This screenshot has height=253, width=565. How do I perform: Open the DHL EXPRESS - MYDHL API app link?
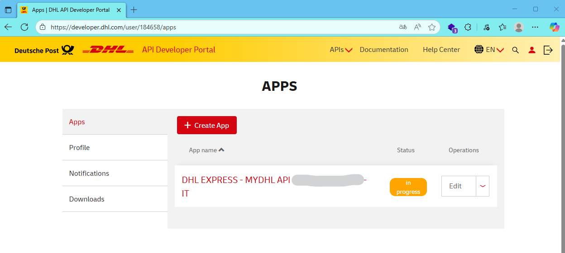point(274,187)
